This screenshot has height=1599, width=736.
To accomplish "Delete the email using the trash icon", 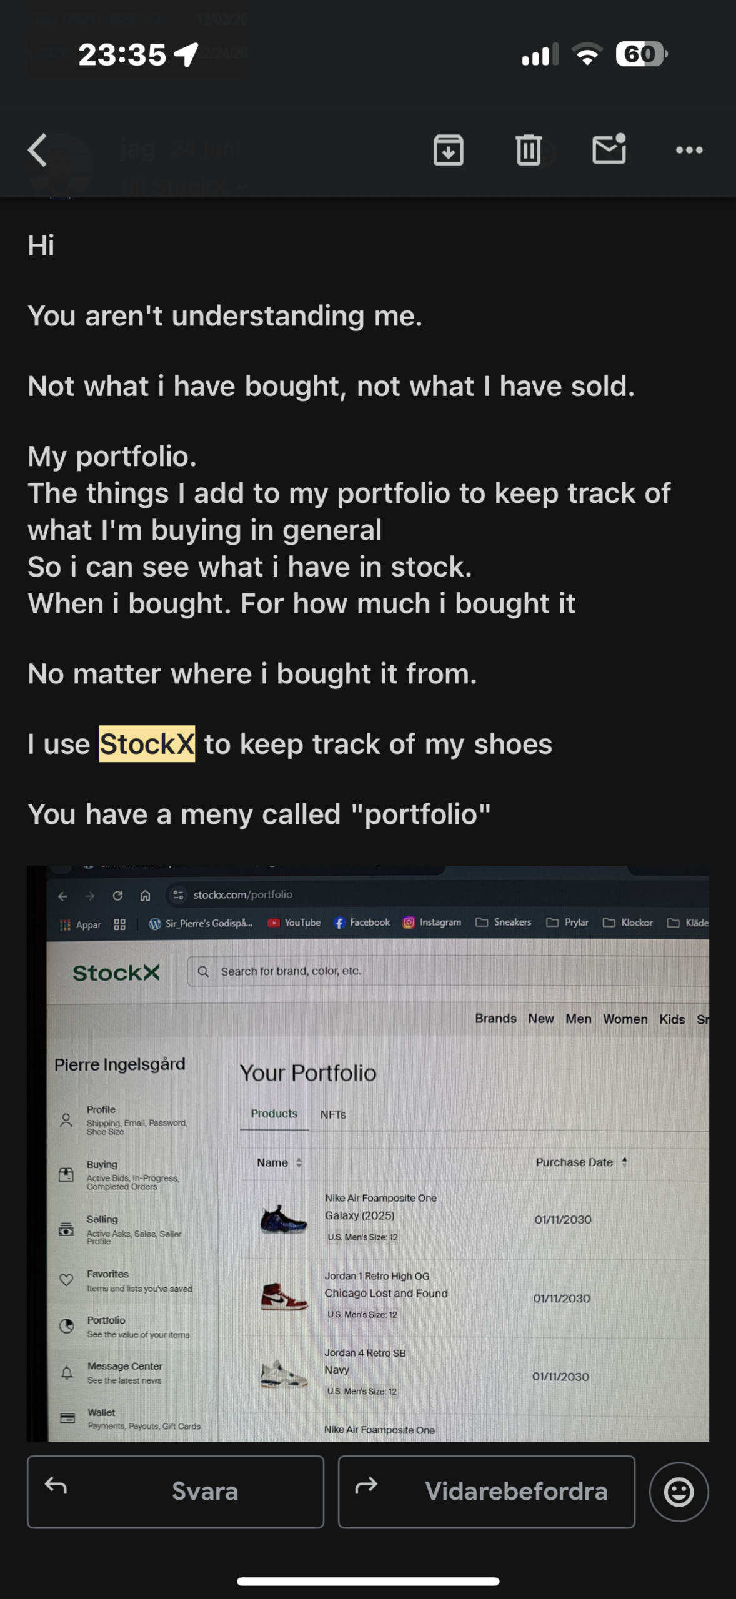I will pyautogui.click(x=529, y=150).
